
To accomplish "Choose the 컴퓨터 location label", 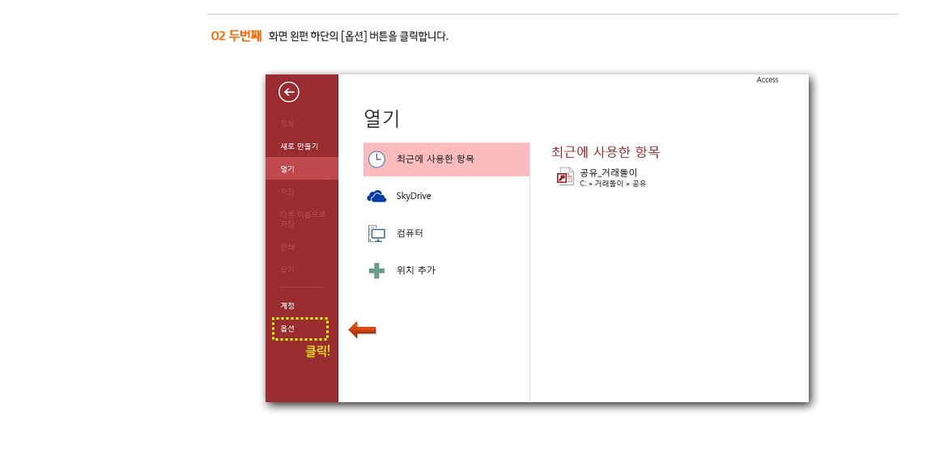I will click(410, 233).
